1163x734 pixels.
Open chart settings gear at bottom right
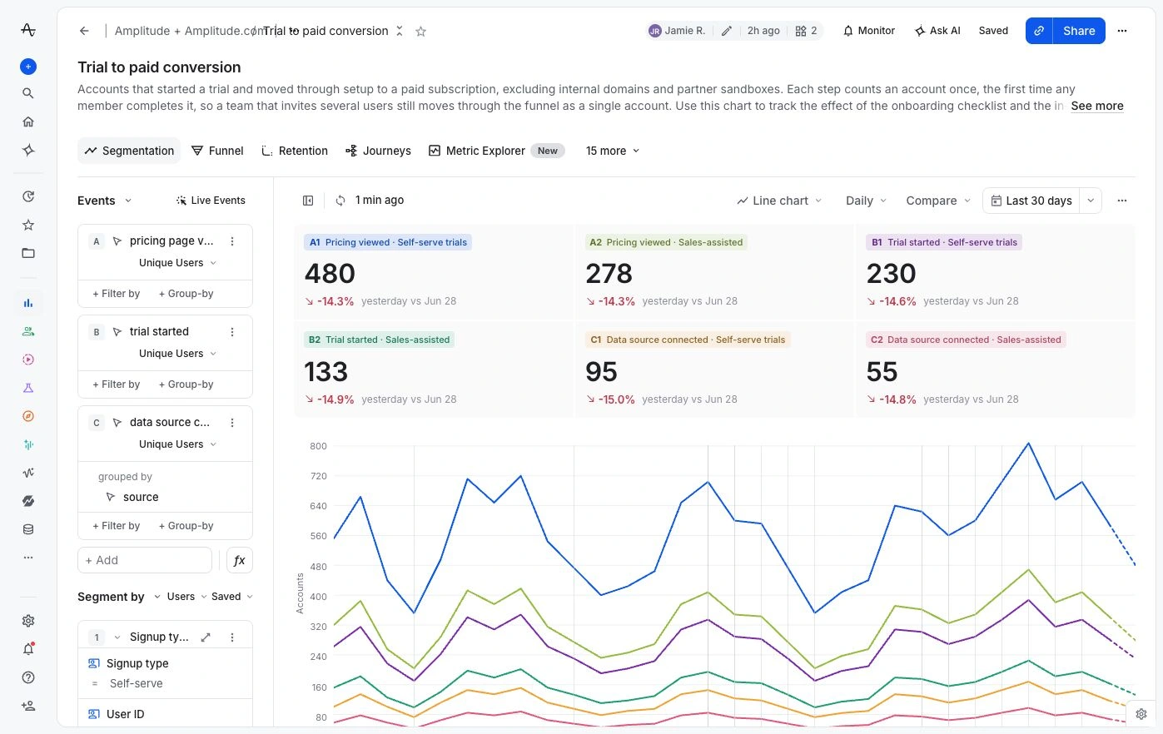[x=1141, y=714]
